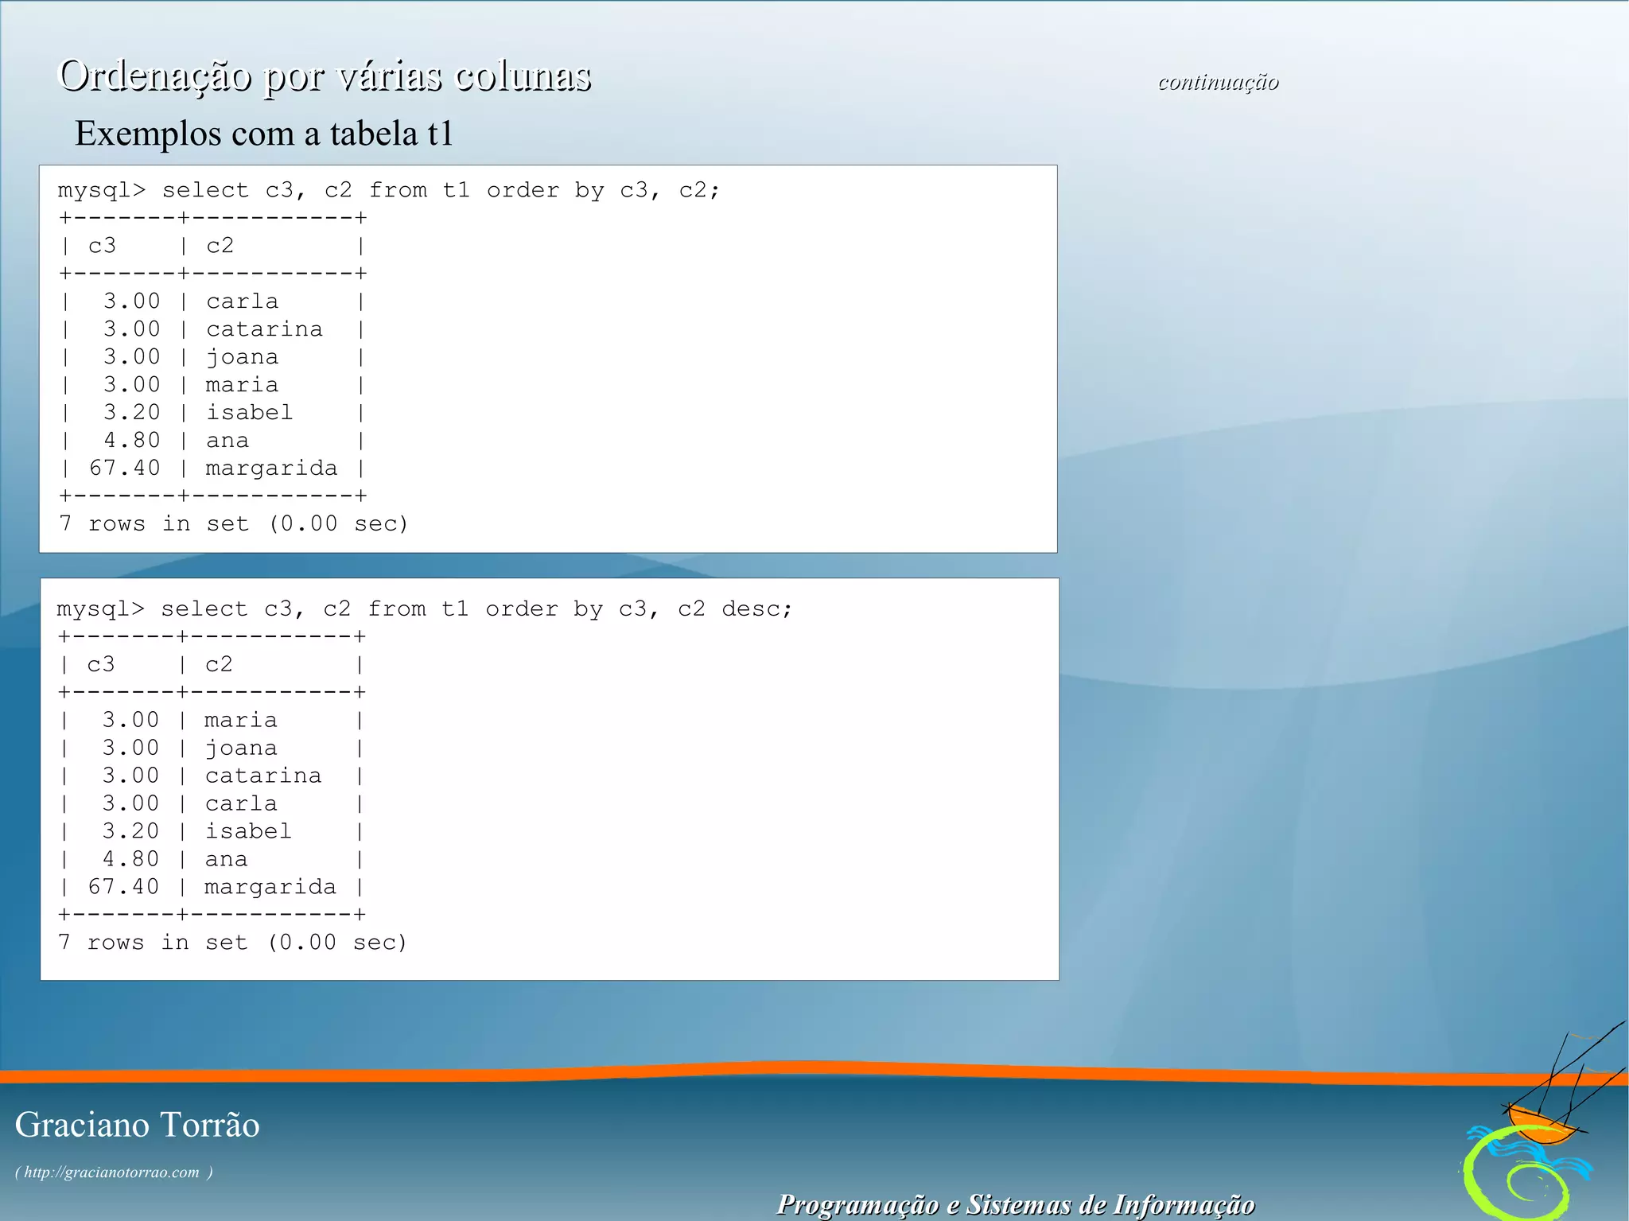This screenshot has height=1221, width=1629.
Task: Click the 3.20 value in the second table
Action: 130,831
